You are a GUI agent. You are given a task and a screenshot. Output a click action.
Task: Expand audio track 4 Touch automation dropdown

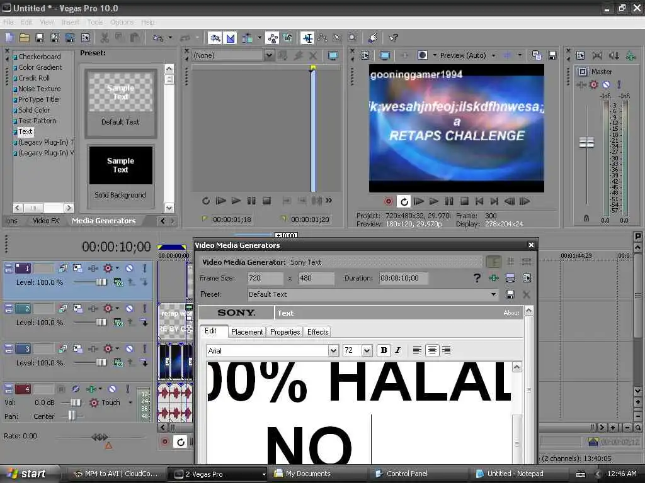click(x=130, y=402)
